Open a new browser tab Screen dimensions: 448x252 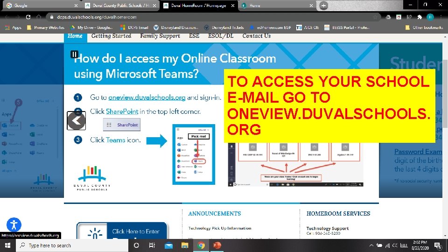(323, 6)
